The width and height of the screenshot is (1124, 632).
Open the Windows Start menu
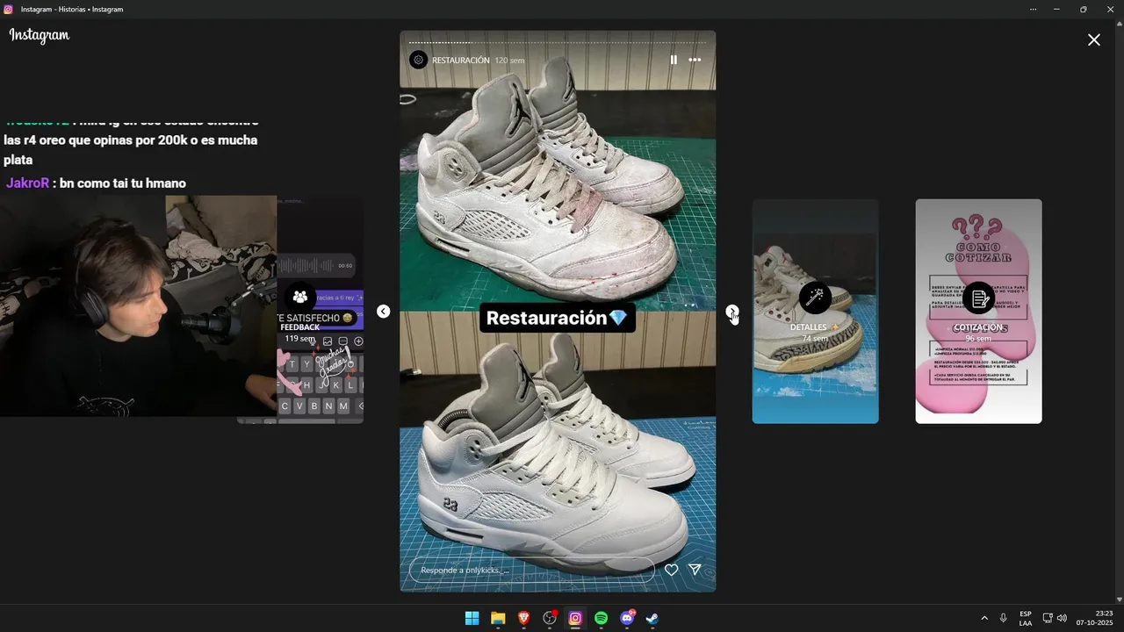tap(472, 618)
